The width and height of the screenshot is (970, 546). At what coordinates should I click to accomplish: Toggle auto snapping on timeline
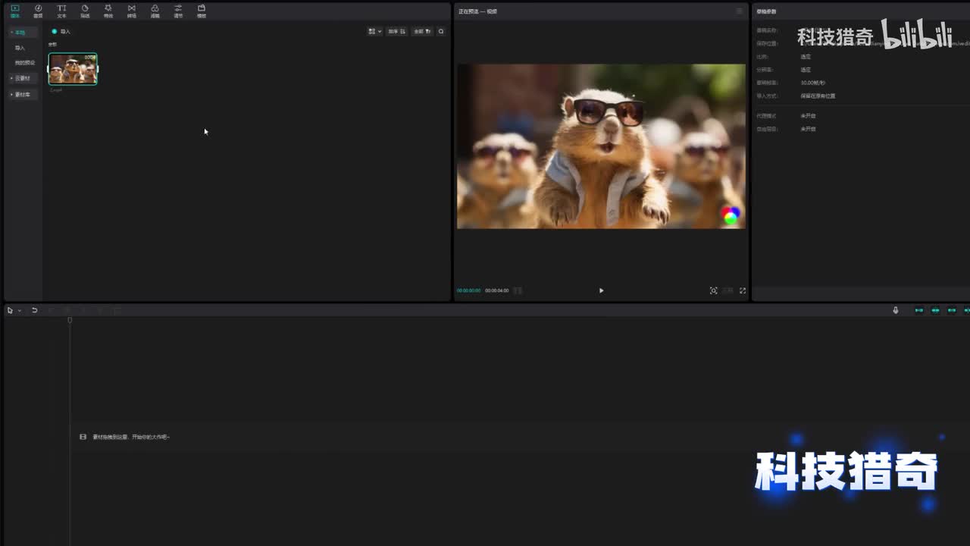pyautogui.click(x=935, y=310)
